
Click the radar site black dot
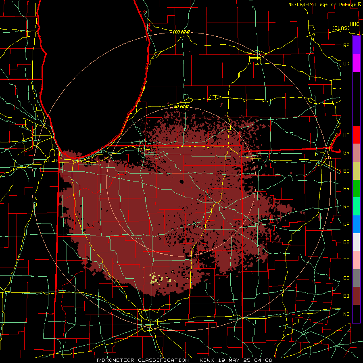pyautogui.click(x=181, y=182)
